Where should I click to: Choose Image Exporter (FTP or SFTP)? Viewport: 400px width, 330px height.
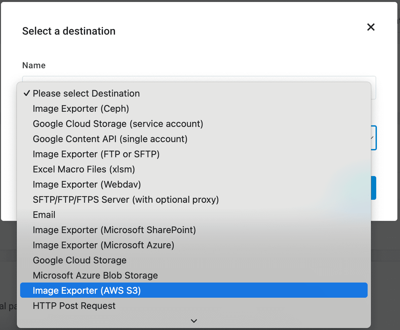coord(96,154)
